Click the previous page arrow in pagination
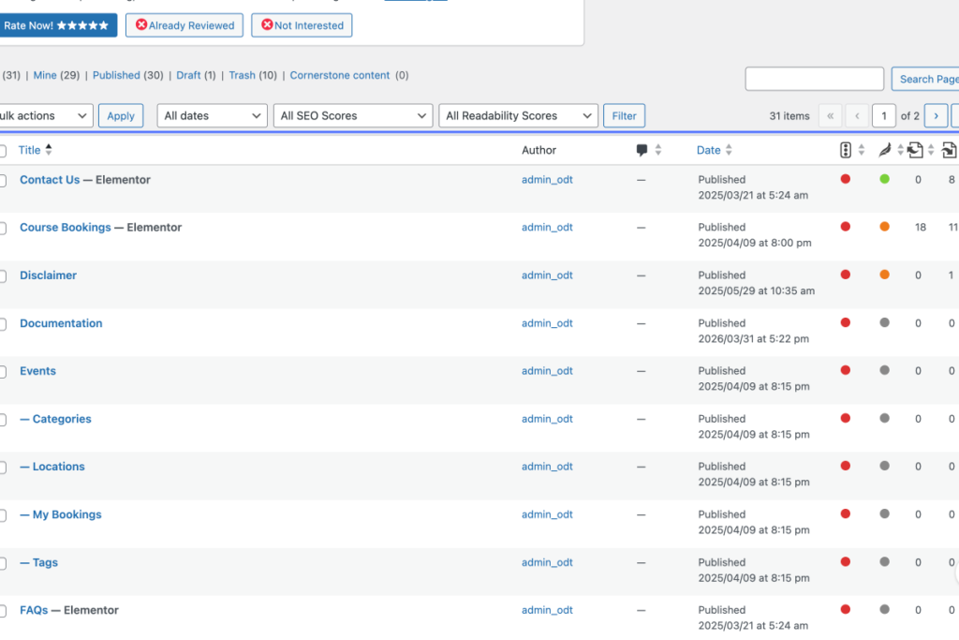Viewport: 959px width, 640px height. 858,115
